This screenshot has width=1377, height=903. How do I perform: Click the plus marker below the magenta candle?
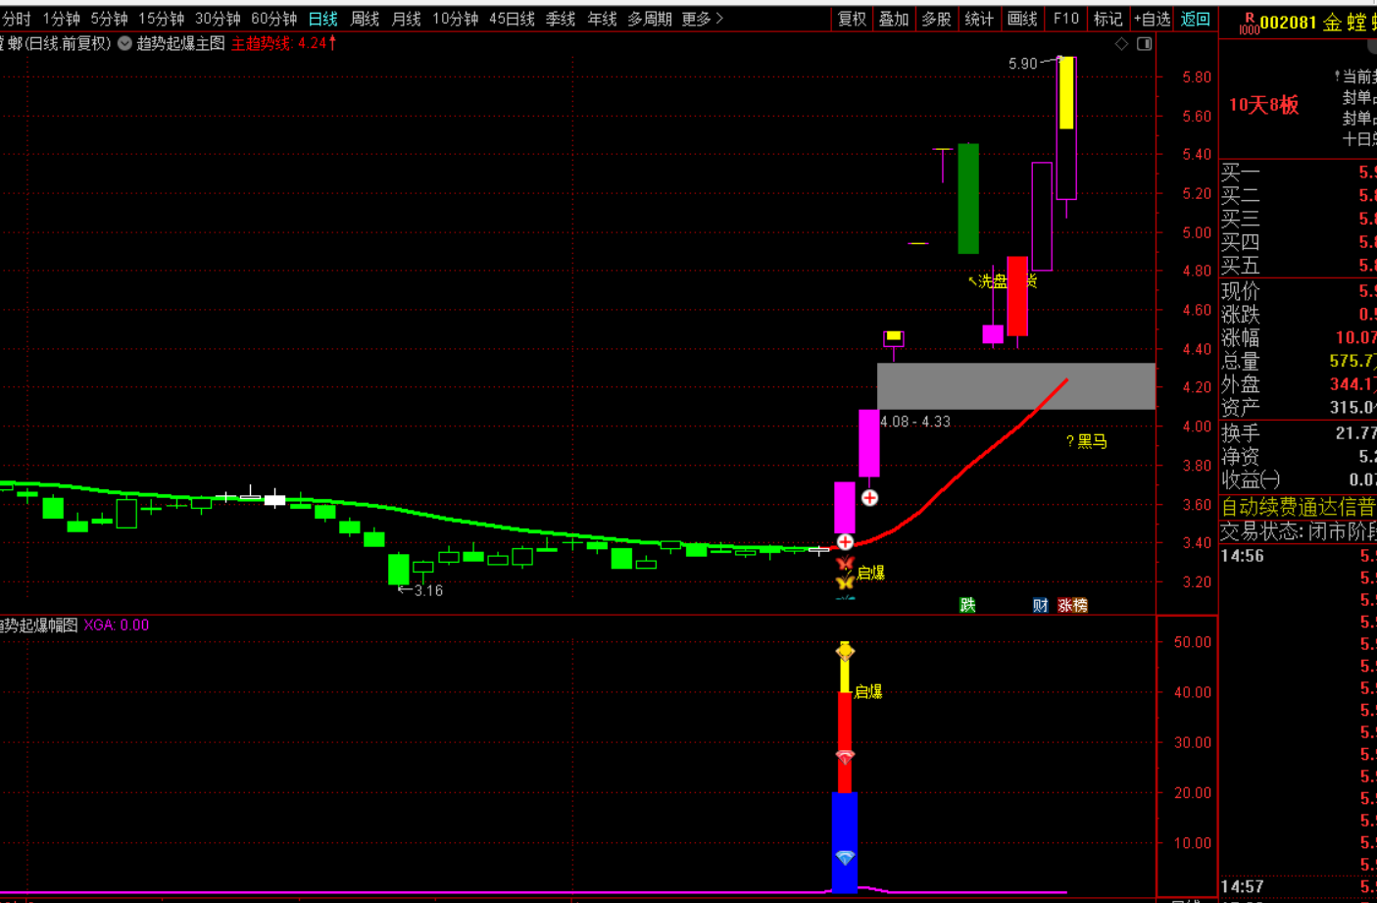click(869, 498)
